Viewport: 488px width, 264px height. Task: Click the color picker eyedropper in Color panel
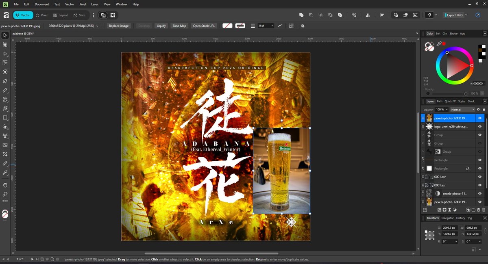tap(439, 43)
